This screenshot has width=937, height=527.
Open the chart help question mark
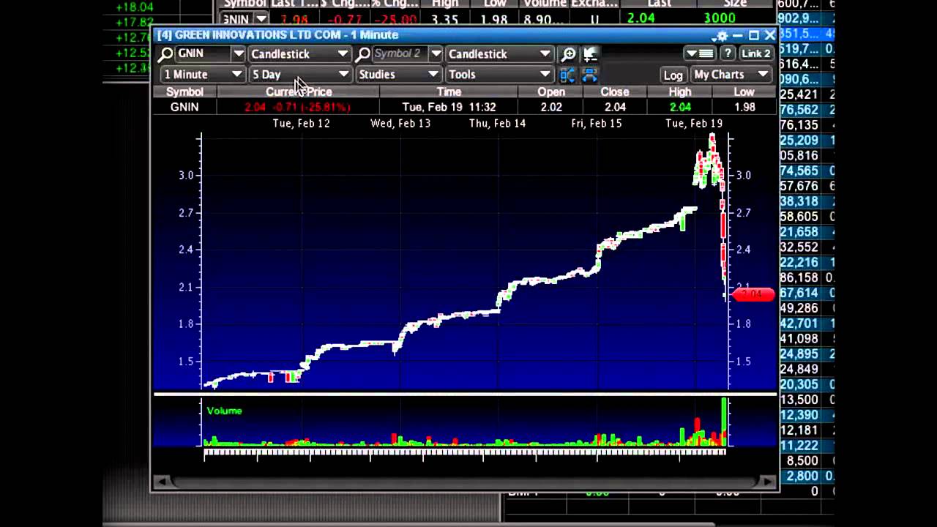click(x=728, y=53)
